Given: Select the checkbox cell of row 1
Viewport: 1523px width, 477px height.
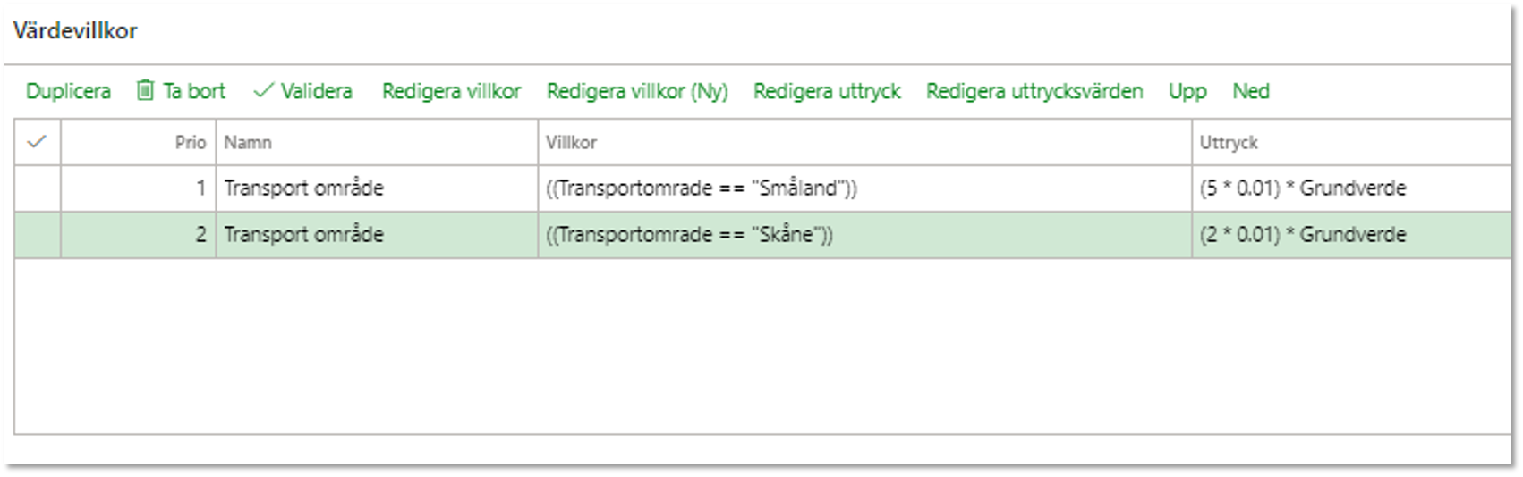Looking at the screenshot, I should (x=37, y=188).
